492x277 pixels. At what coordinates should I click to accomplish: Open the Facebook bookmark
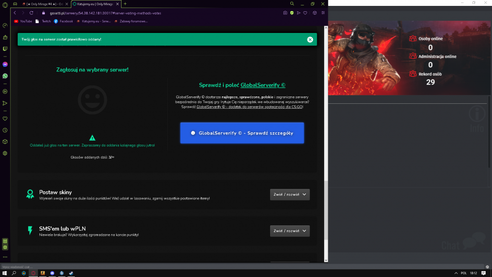pyautogui.click(x=63, y=21)
